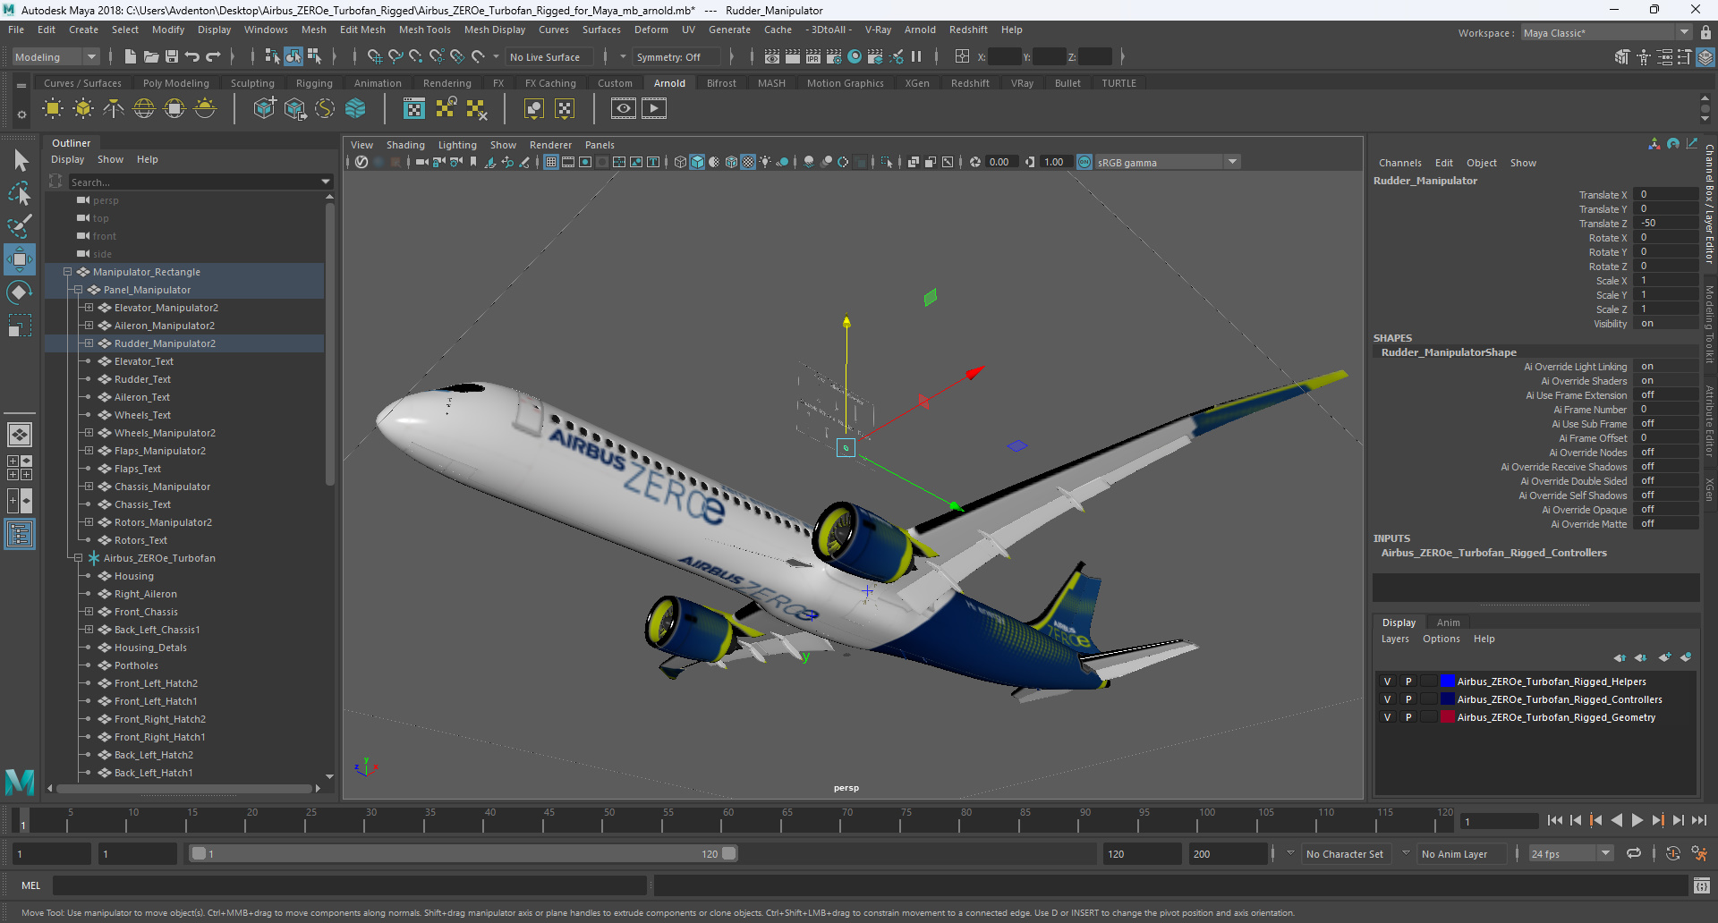
Task: Toggle Auto keyframe button
Action: click(x=1673, y=854)
